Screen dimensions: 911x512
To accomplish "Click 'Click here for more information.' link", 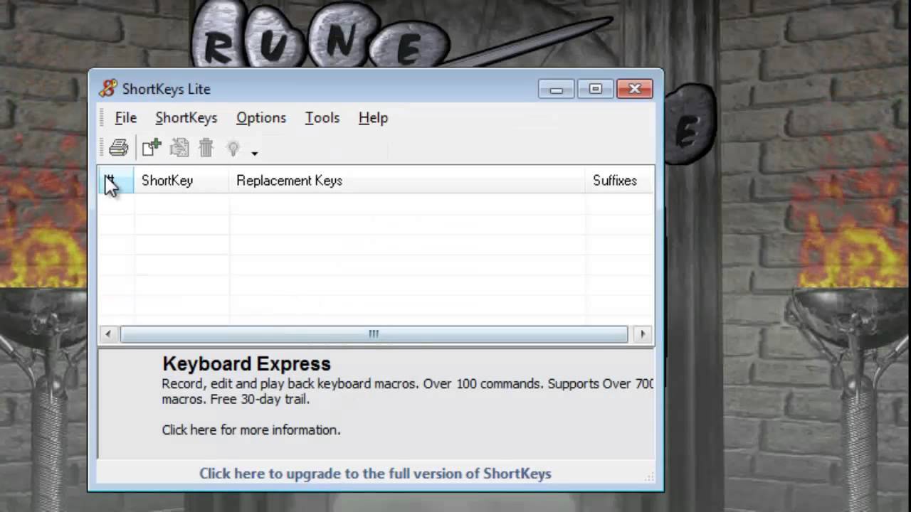I will coord(251,430).
